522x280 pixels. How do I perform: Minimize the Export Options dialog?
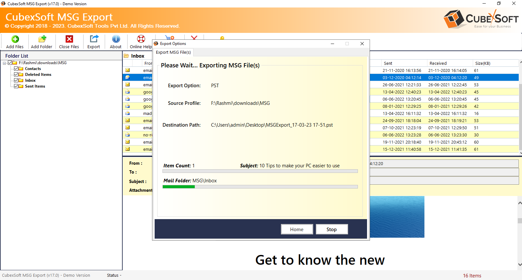(x=332, y=44)
